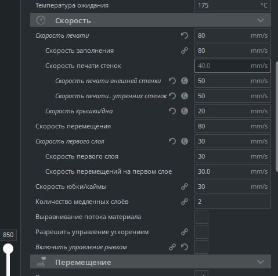Click the fx formula icon for Скорость печати внешней стенки

(x=185, y=81)
